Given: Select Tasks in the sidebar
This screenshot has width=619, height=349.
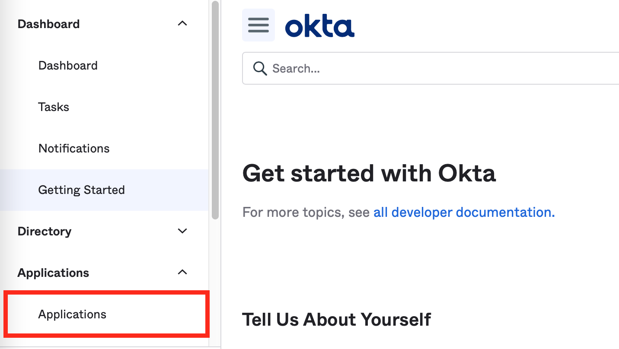Looking at the screenshot, I should point(54,107).
